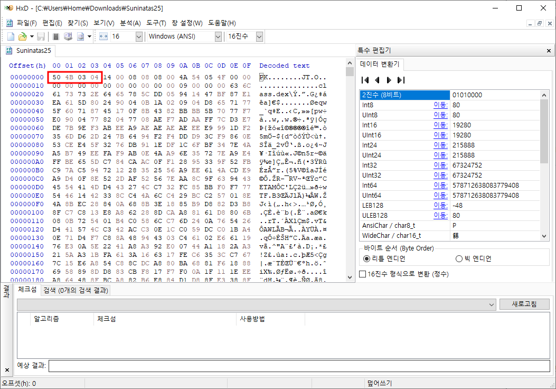Open main memory with the RAM chip icon
Image resolution: width=556 pixels, height=389 pixels.
pyautogui.click(x=55, y=36)
